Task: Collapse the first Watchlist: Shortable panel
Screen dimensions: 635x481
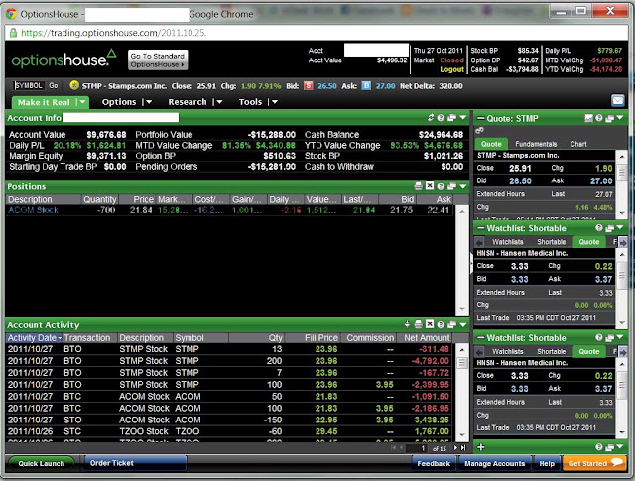Action: (480, 228)
